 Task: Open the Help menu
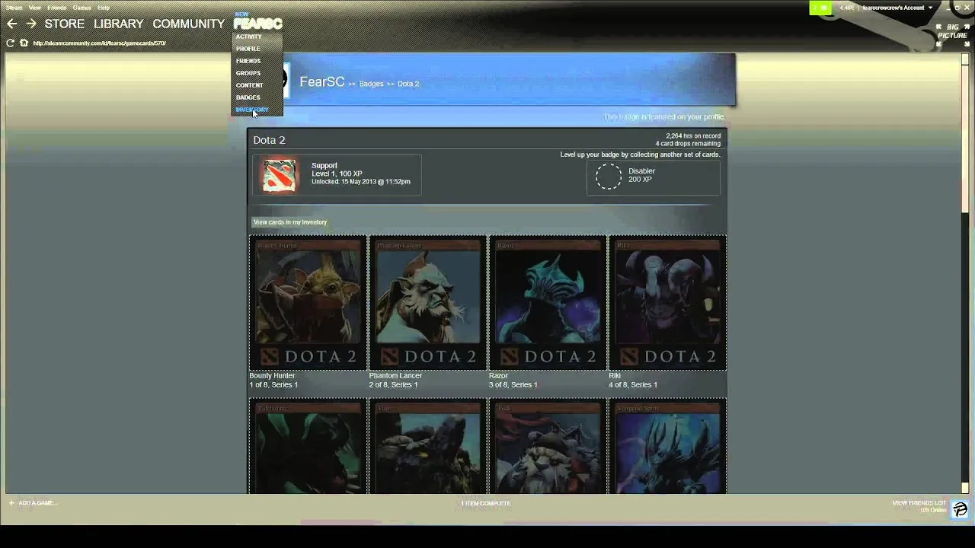tap(104, 8)
